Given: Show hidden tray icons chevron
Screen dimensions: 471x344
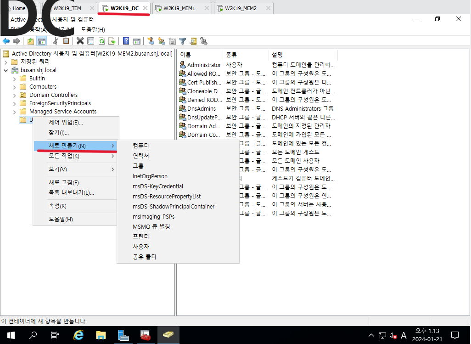Looking at the screenshot, I should pyautogui.click(x=371, y=335).
